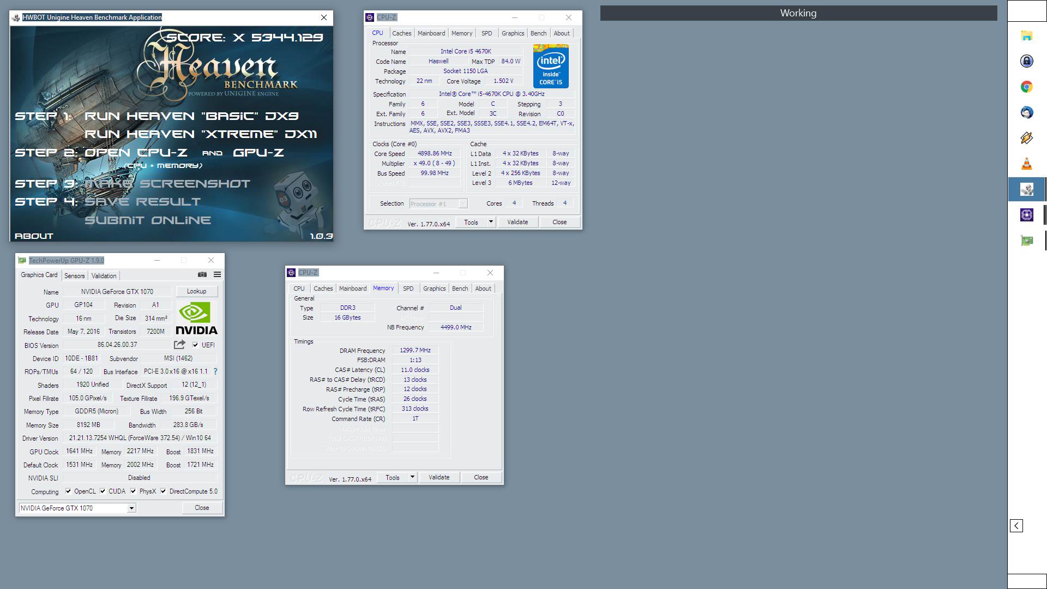Click the CPU-Z Memory window title icon
This screenshot has width=1047, height=589.
pyautogui.click(x=291, y=273)
